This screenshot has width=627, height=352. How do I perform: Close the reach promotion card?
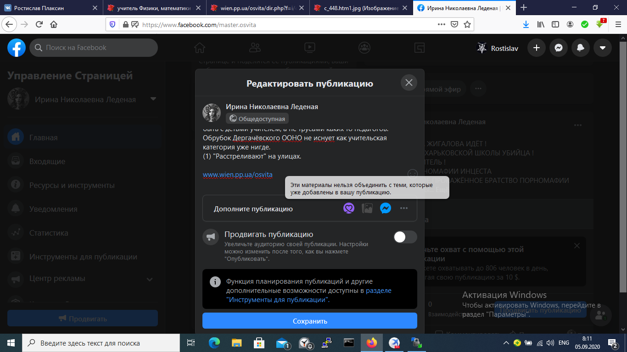point(577,246)
